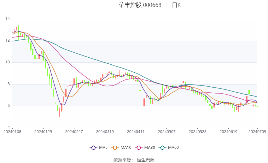The image size is (268, 163).
Task: Click the 日K label in title
Action: pos(176,5)
